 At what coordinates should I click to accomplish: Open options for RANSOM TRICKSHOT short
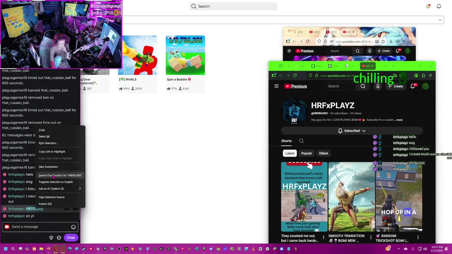(x=418, y=238)
